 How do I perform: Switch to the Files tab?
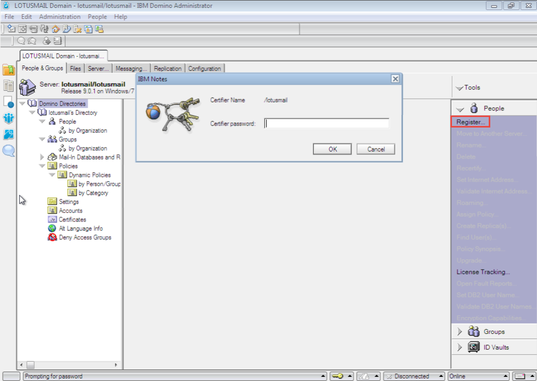[x=76, y=68]
